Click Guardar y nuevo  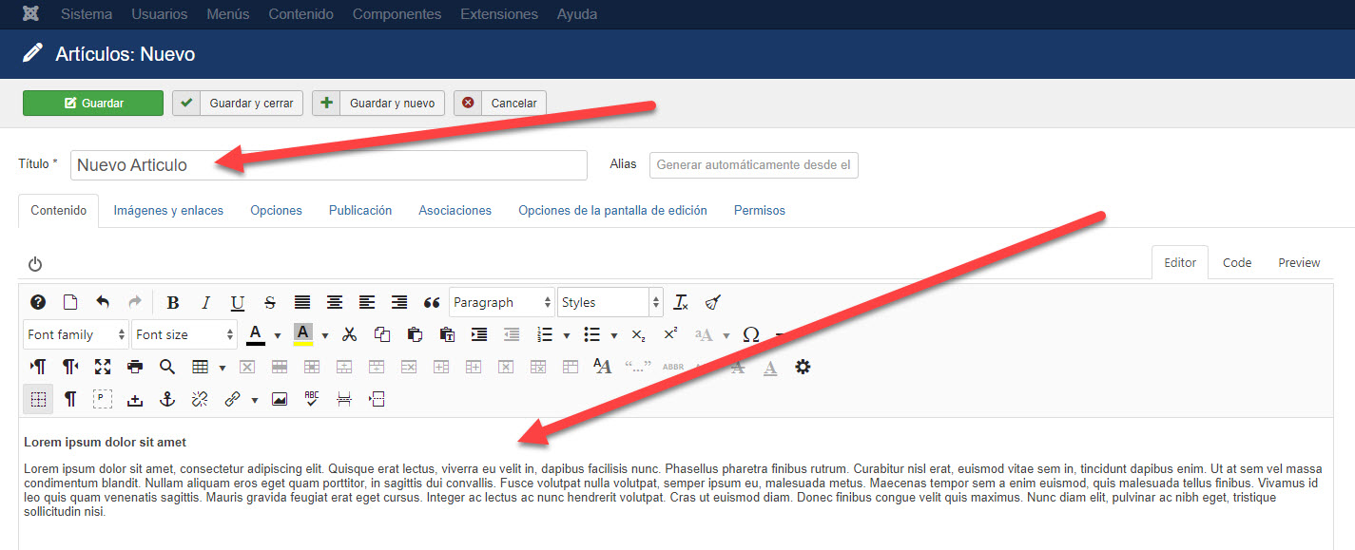[378, 103]
